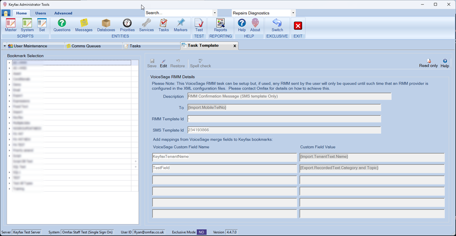Close the Task Template tab
The height and width of the screenshot is (236, 456).
coord(235,46)
